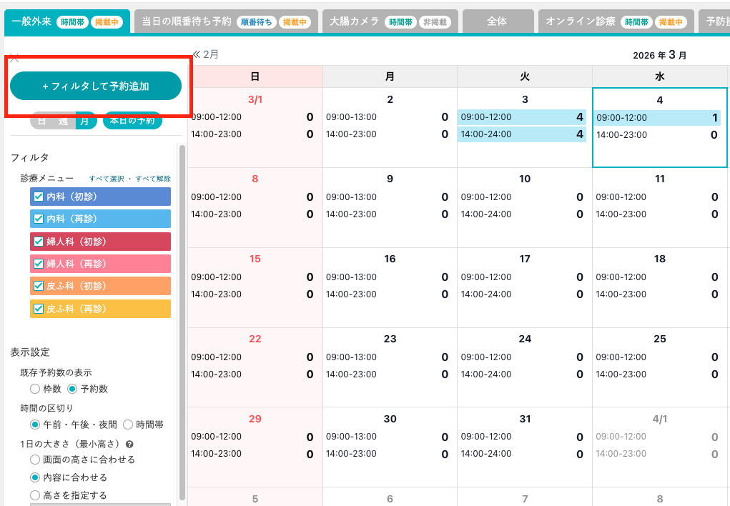
Task: Click + フィルタして予約追加 button
Action: click(96, 86)
